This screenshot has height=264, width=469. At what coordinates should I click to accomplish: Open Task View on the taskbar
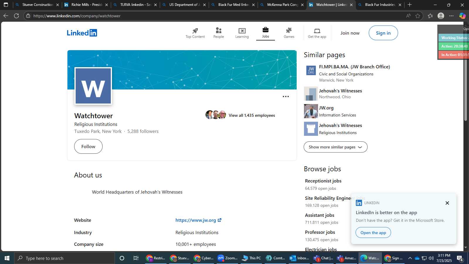[136, 258]
